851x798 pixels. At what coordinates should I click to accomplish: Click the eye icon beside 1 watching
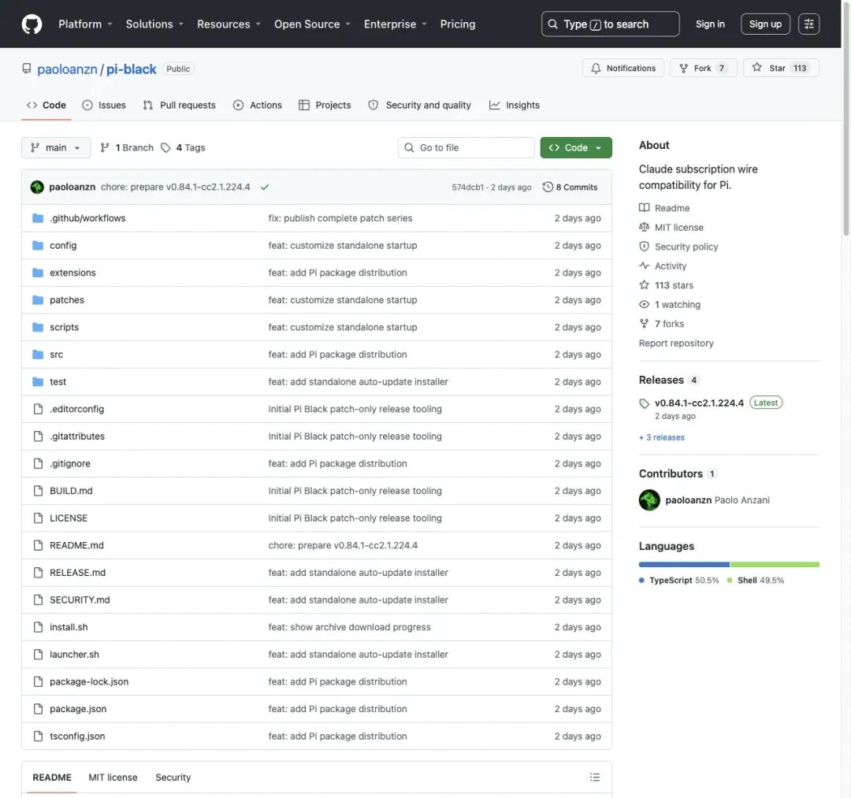tap(644, 304)
